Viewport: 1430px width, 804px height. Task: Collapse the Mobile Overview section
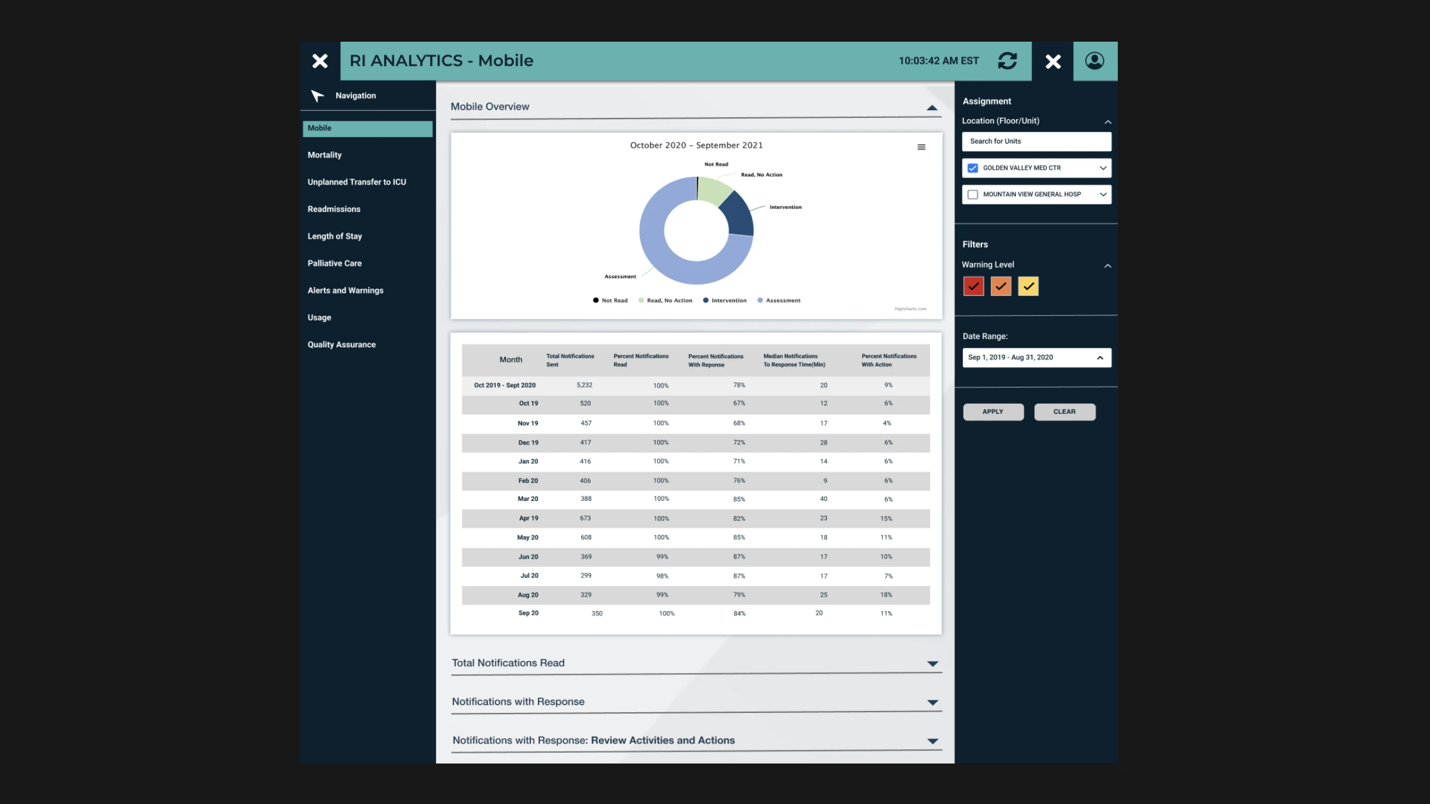[x=932, y=108]
